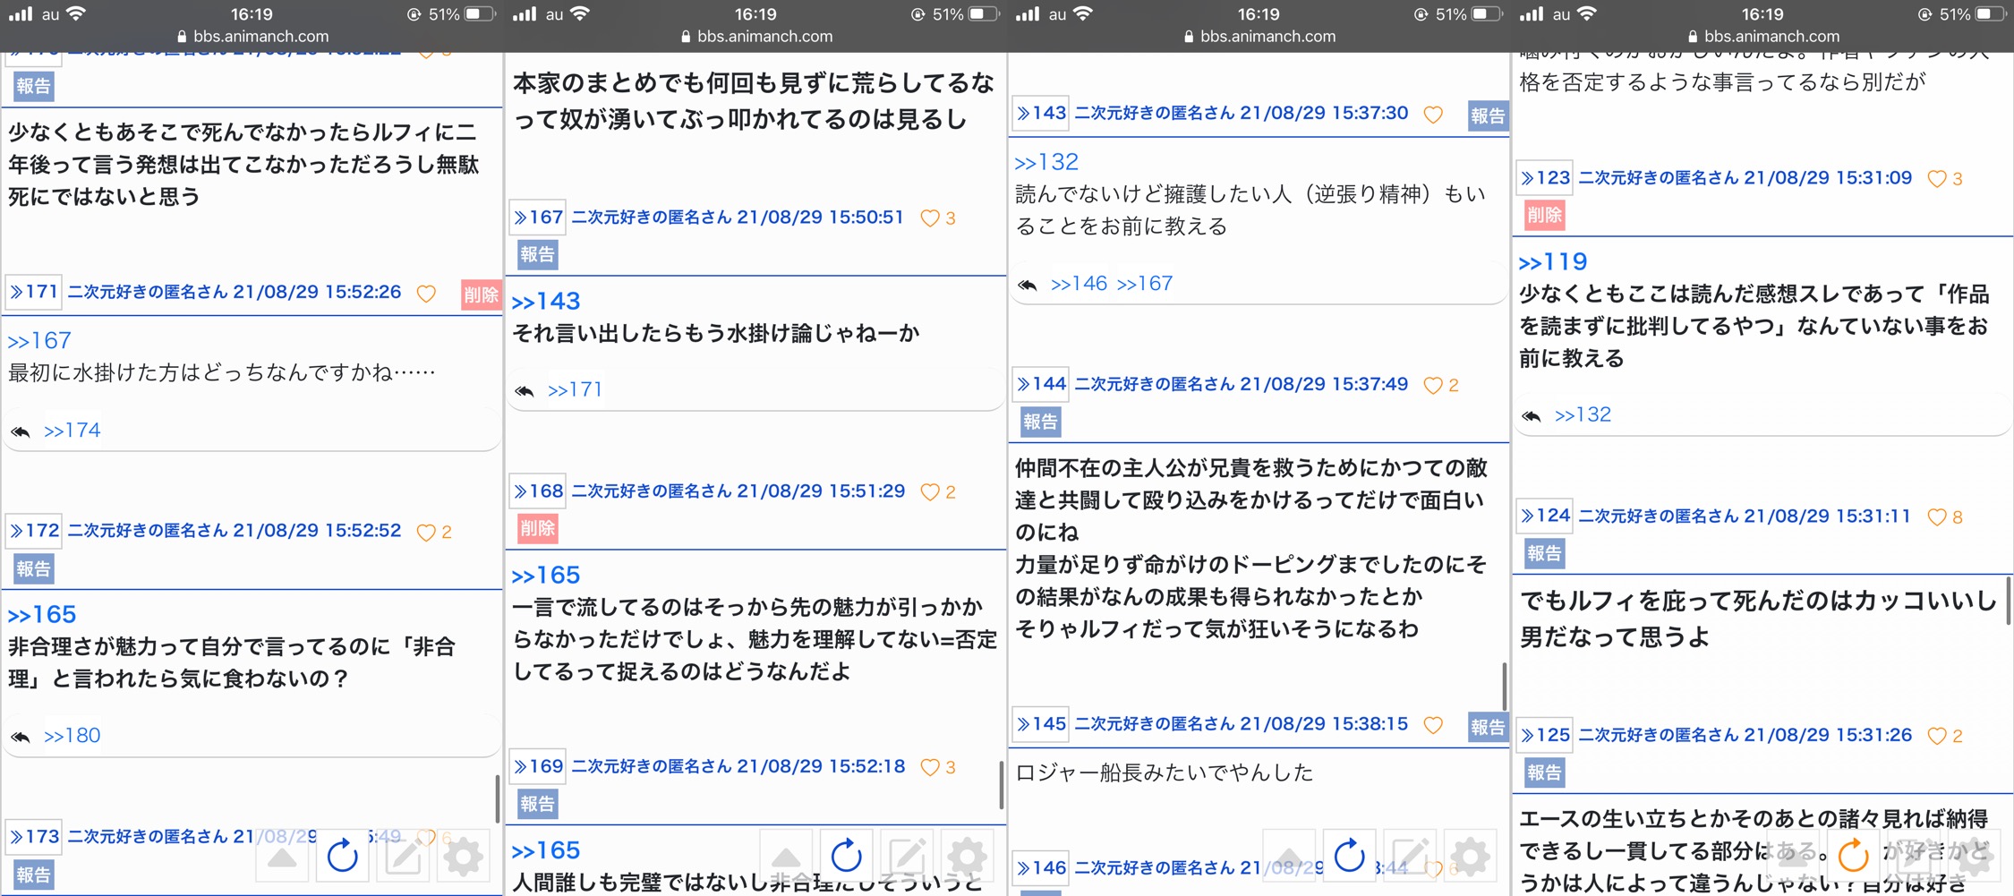Report post 124 via 報告
Screen dimensions: 2014x896
click(x=1544, y=553)
